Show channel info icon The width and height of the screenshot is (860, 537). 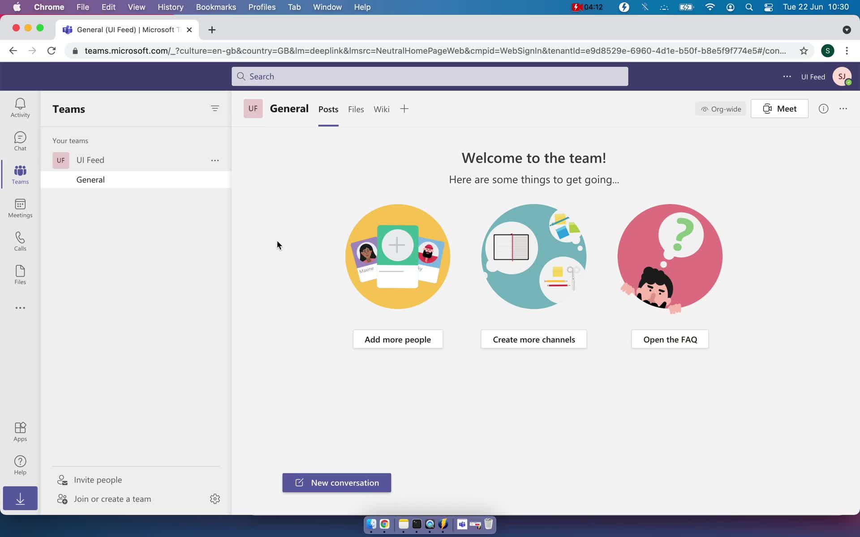(823, 109)
